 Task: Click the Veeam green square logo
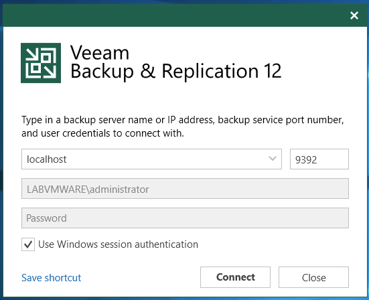click(41, 63)
